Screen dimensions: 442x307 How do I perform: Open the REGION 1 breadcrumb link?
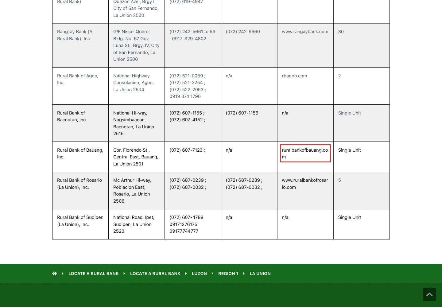tap(228, 274)
